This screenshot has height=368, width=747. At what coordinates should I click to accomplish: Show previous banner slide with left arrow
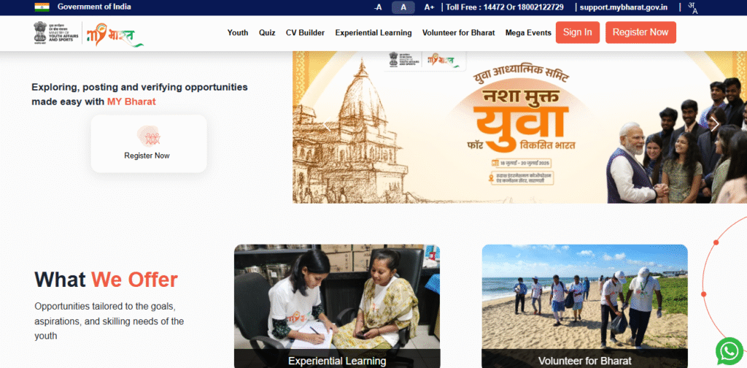327,126
